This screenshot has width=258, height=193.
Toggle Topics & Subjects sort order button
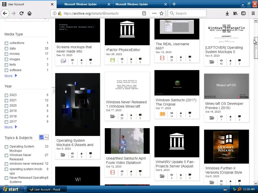44,137
